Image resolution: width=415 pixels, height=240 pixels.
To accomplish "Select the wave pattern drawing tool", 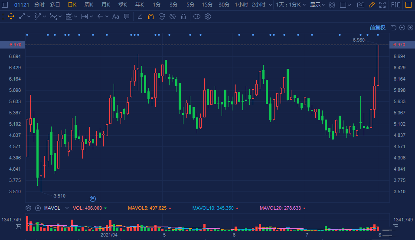I will 53,16.
